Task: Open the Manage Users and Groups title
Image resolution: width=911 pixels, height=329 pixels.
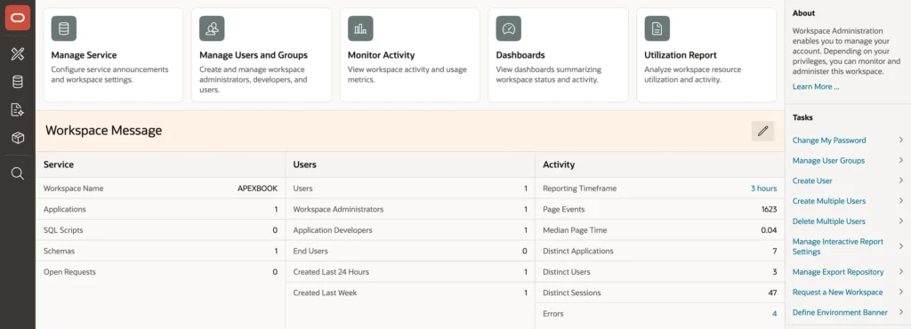Action: pyautogui.click(x=254, y=55)
